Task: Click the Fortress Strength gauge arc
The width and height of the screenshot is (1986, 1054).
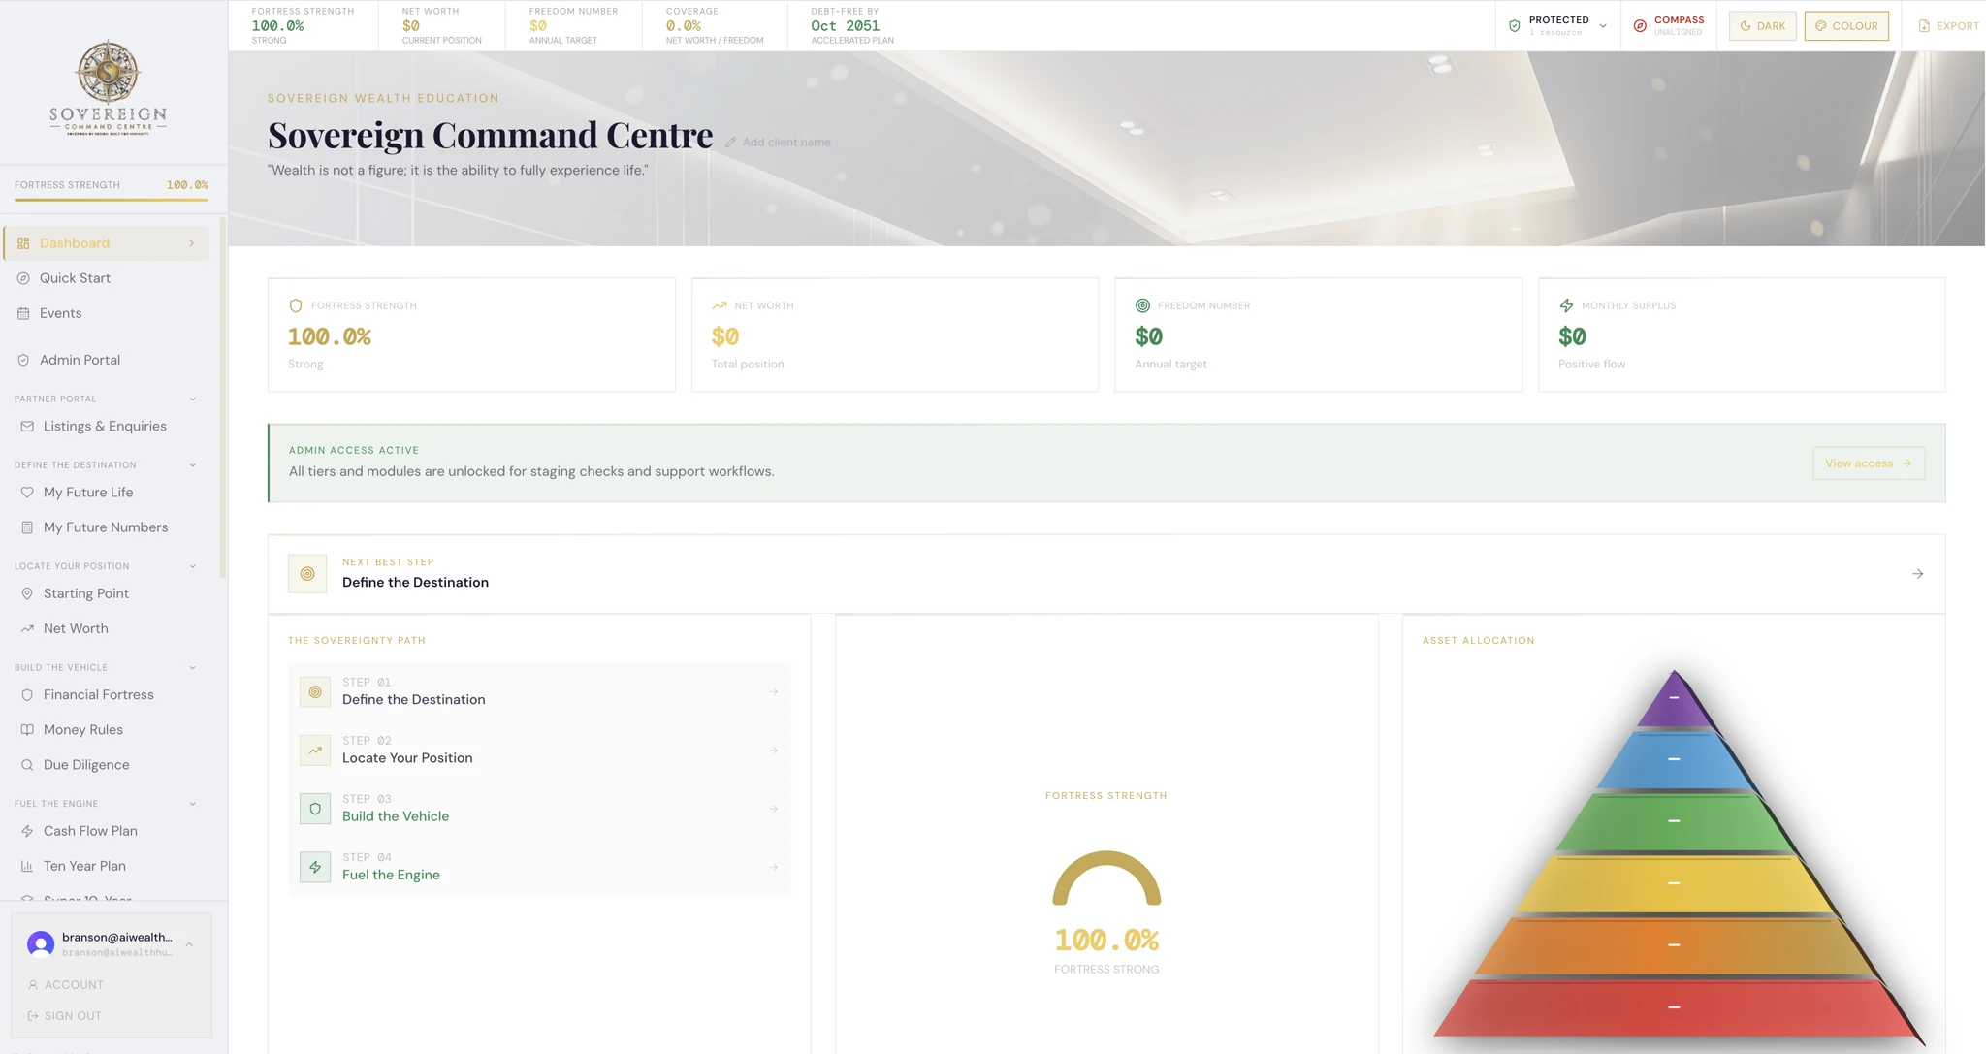Action: tap(1106, 878)
